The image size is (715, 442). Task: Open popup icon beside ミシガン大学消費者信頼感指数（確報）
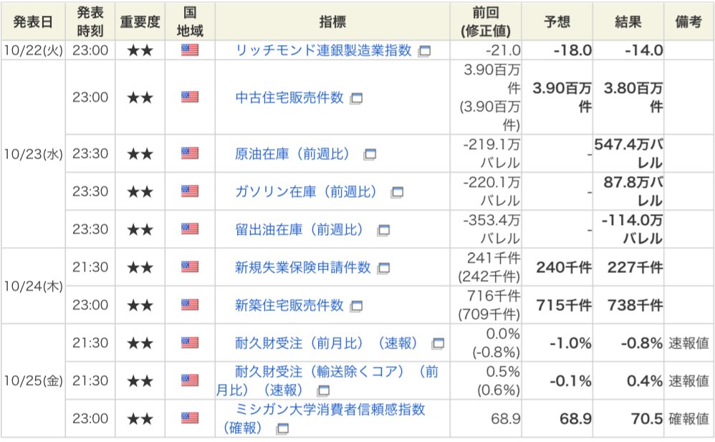283,428
